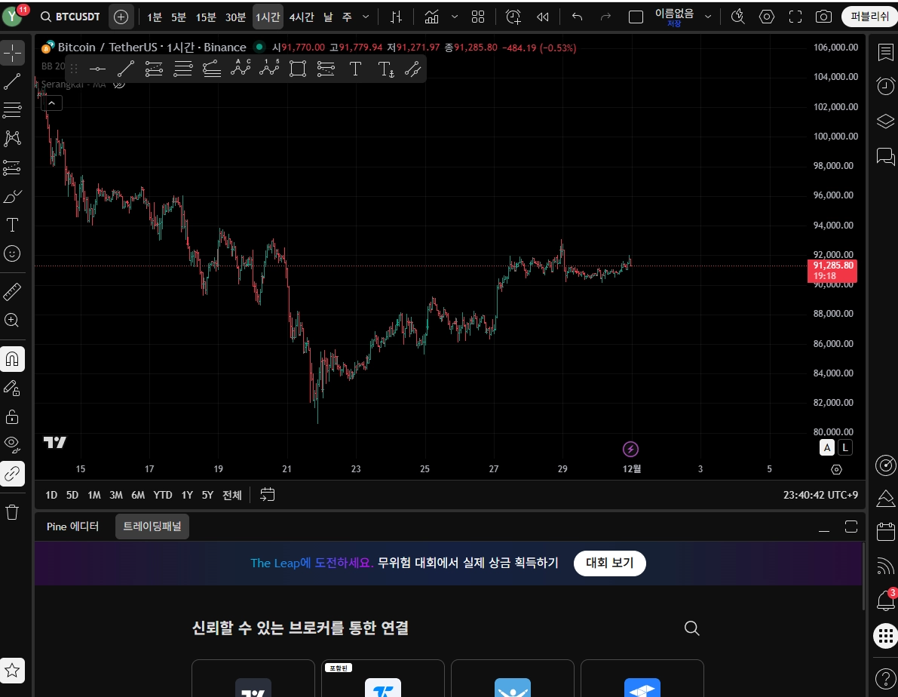Select the 30분 timeframe
This screenshot has height=697, width=898.
pyautogui.click(x=235, y=17)
